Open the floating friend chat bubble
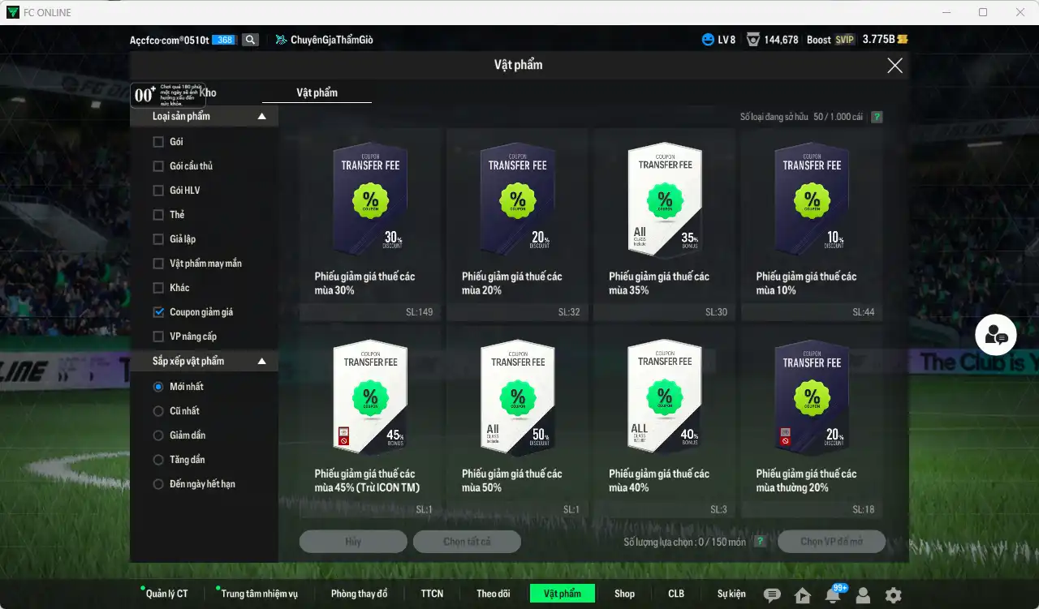The width and height of the screenshot is (1039, 609). coord(995,335)
